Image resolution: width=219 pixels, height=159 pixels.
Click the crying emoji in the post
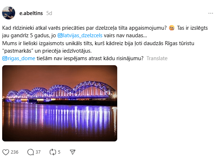(172, 28)
